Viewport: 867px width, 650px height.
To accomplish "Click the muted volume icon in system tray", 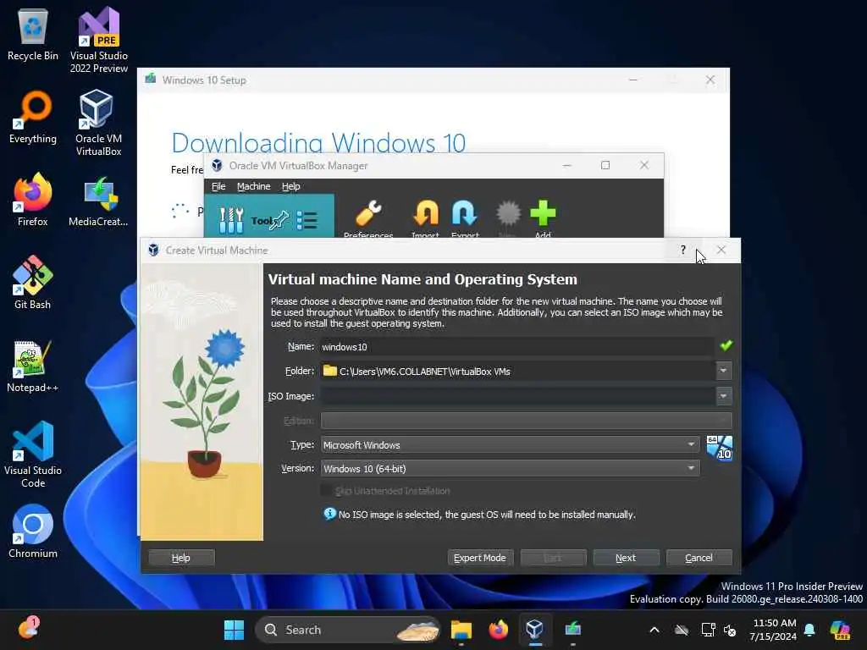I will tap(730, 630).
